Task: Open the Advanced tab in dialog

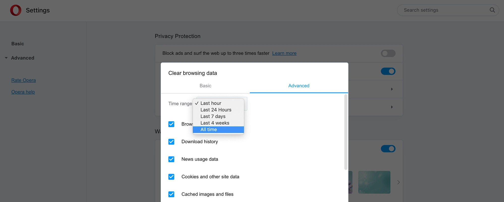Action: [x=299, y=86]
